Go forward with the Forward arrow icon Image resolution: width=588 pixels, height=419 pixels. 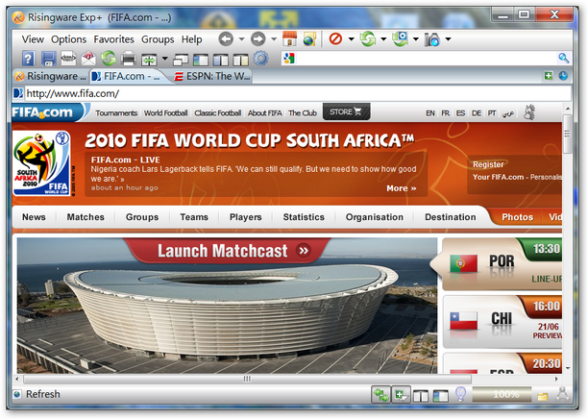pos(258,39)
